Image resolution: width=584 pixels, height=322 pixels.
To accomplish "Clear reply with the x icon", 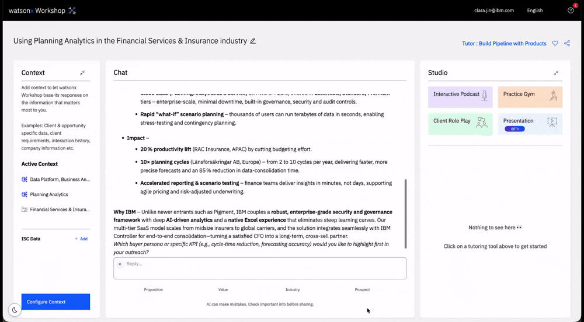I will (120, 264).
